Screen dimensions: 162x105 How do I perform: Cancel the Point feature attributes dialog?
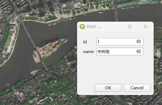137,88
